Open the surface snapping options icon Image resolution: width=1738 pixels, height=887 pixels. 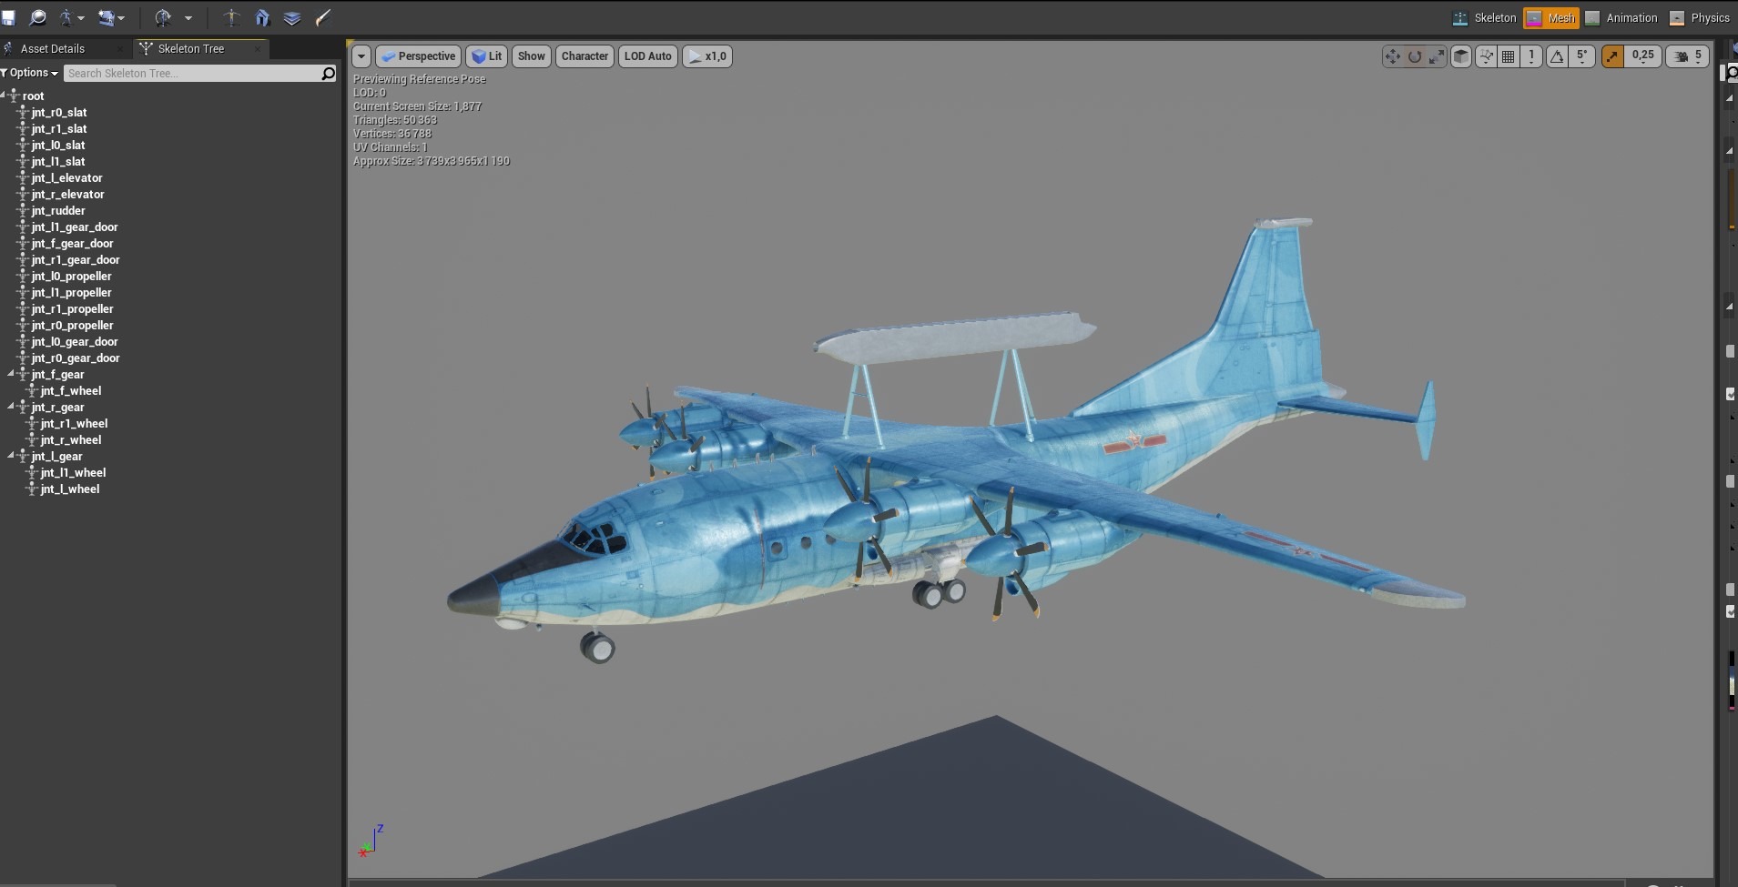point(1486,56)
